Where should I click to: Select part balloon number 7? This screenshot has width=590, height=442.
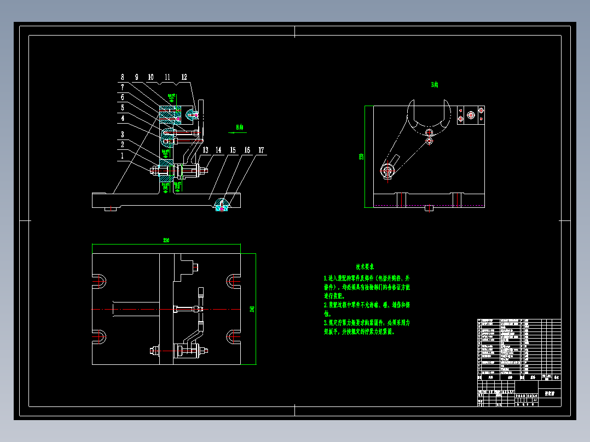[122, 88]
